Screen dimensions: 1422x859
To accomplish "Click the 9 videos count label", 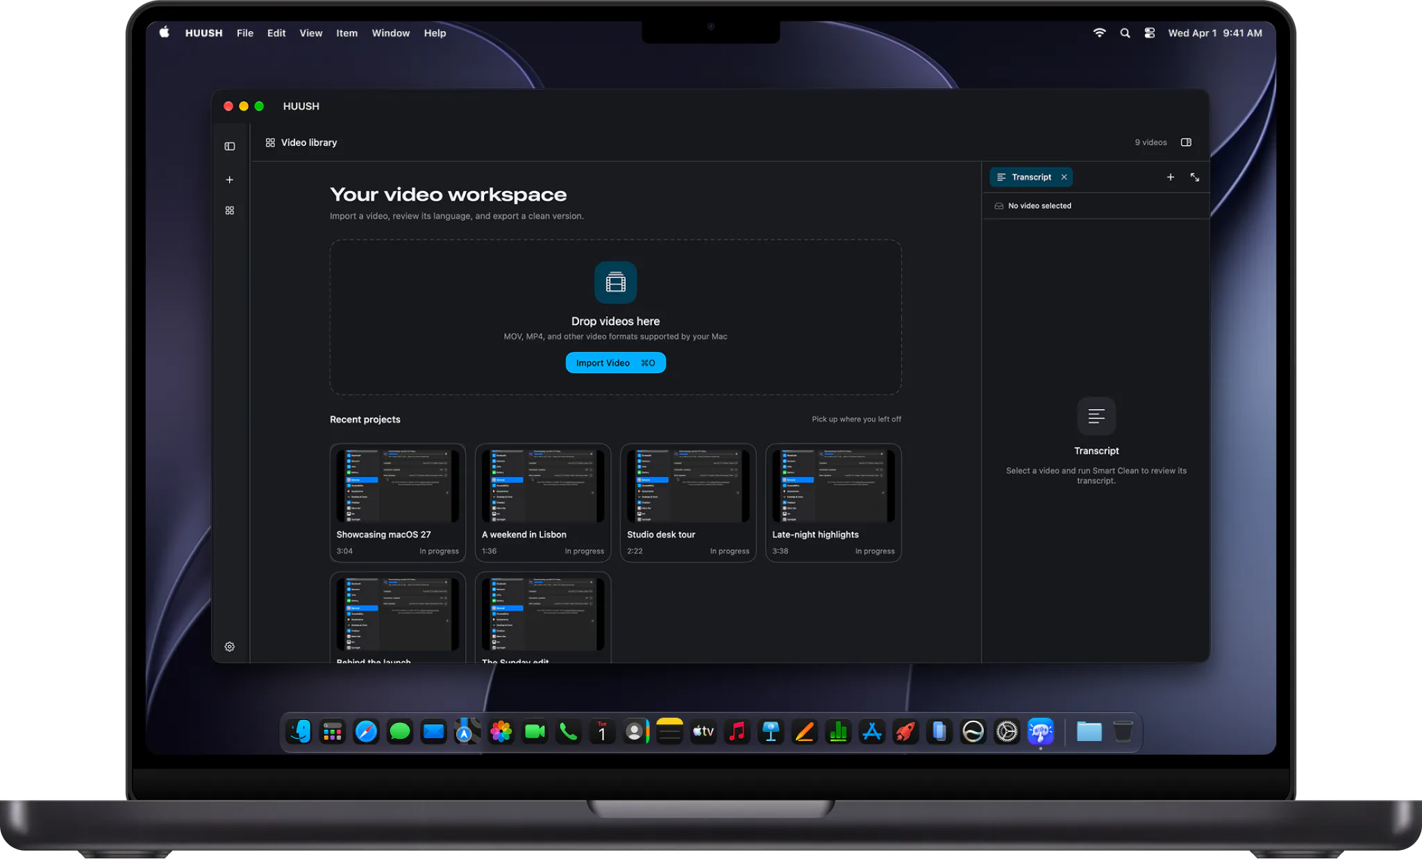I will [x=1151, y=142].
